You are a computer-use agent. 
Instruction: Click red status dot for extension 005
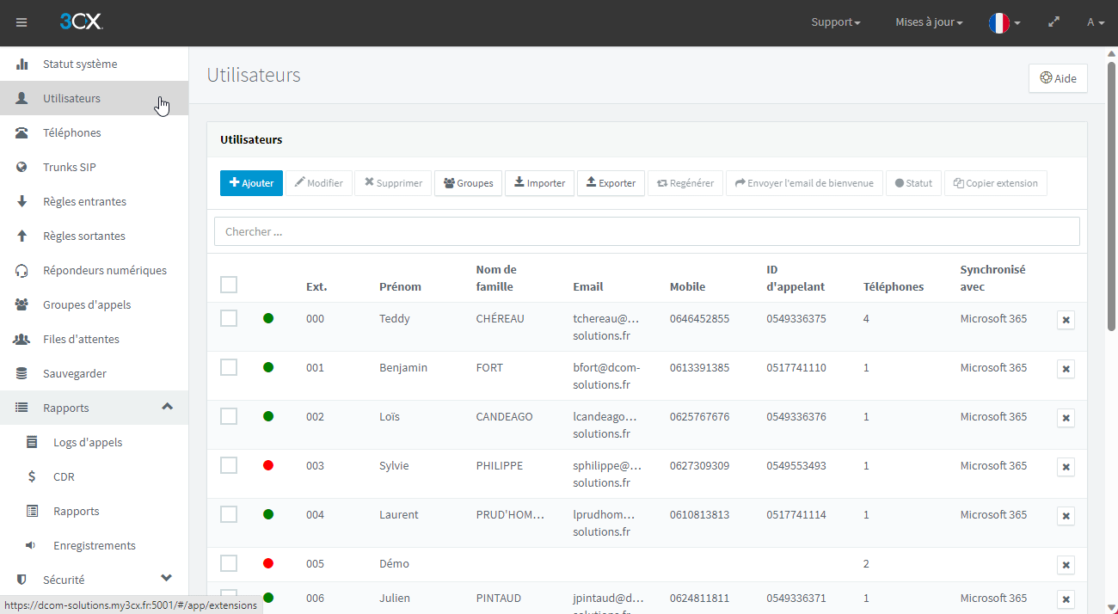[268, 563]
